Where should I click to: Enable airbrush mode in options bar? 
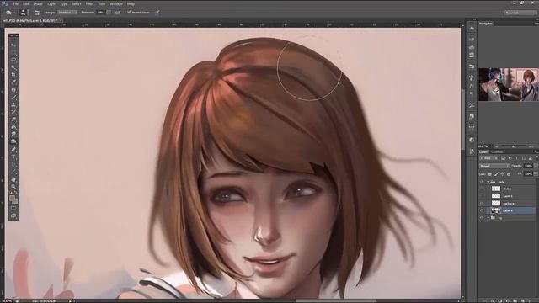click(x=118, y=13)
